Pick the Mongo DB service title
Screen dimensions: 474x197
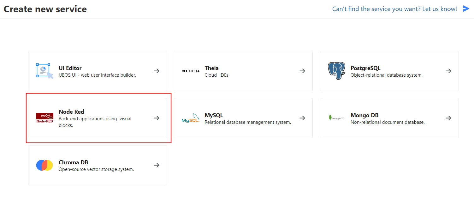[x=364, y=115]
